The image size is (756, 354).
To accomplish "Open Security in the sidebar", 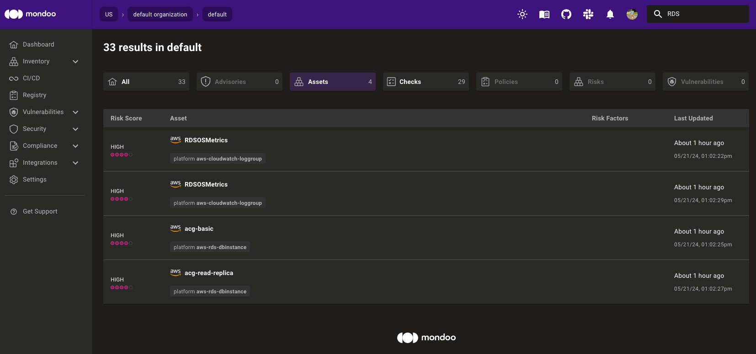I will pos(34,129).
